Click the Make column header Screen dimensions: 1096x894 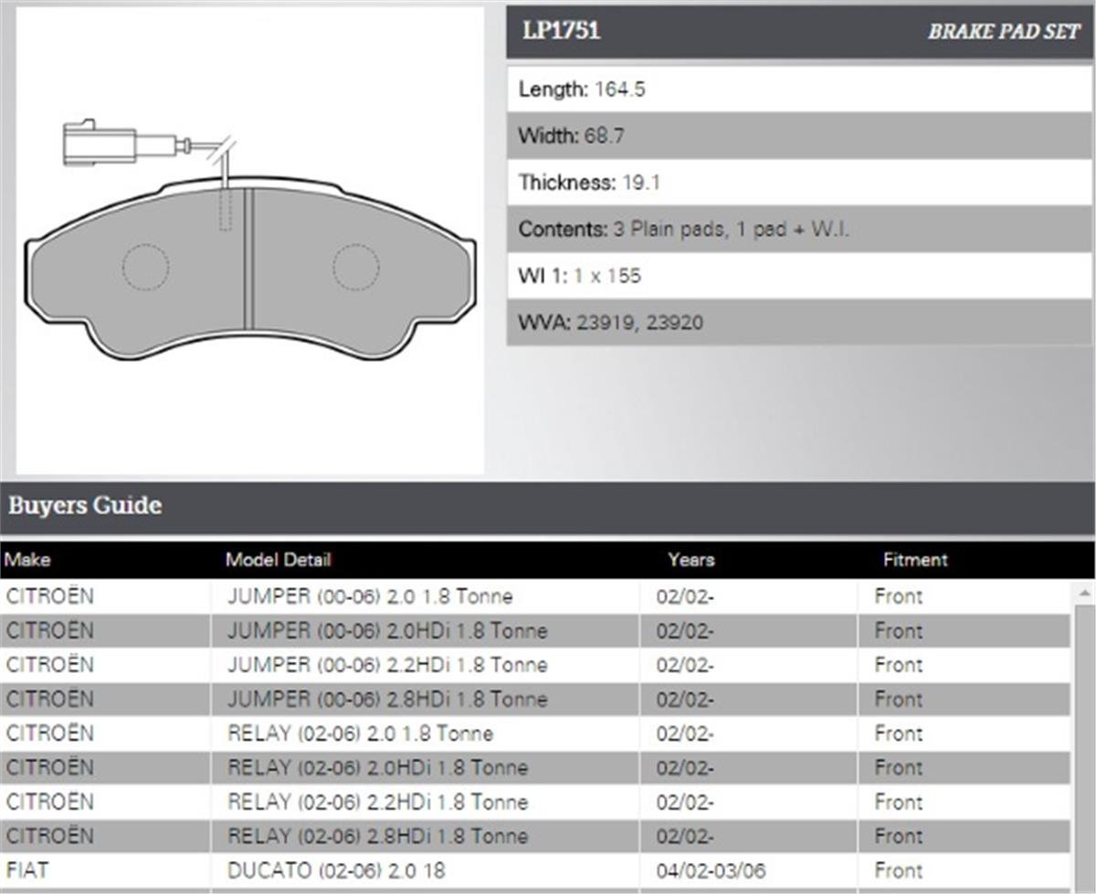coord(27,560)
